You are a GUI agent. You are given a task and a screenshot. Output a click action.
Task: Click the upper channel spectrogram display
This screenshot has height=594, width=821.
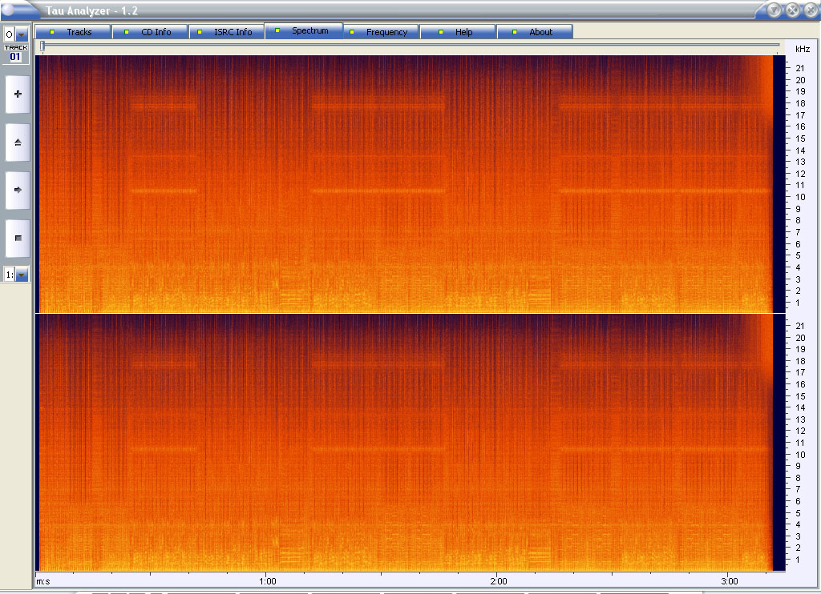click(x=401, y=184)
